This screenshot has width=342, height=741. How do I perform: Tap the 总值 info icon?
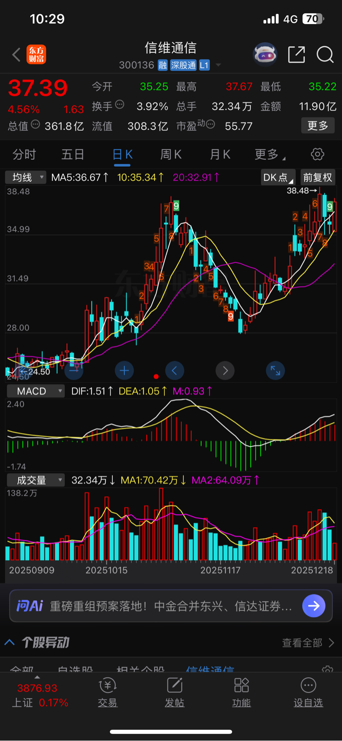point(35,124)
